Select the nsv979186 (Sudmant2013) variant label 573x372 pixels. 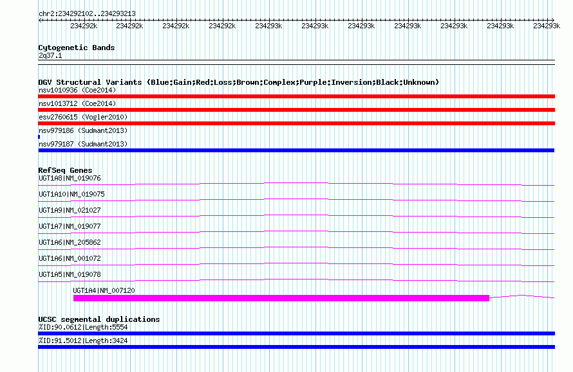pyautogui.click(x=83, y=130)
